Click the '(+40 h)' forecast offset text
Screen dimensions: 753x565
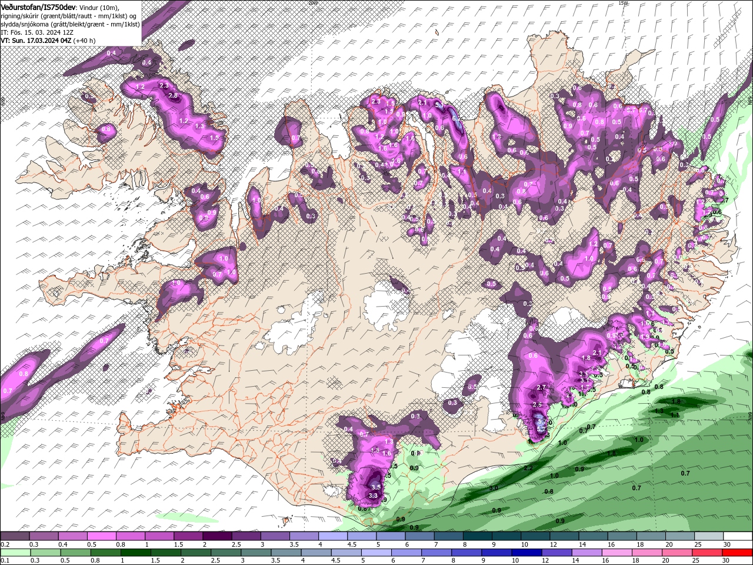click(85, 41)
